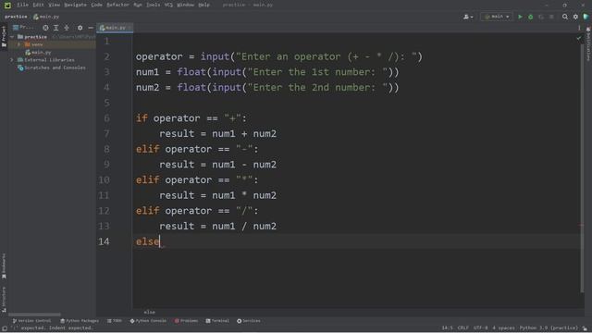
Task: Click the lock icon in status bar
Action: (585, 328)
